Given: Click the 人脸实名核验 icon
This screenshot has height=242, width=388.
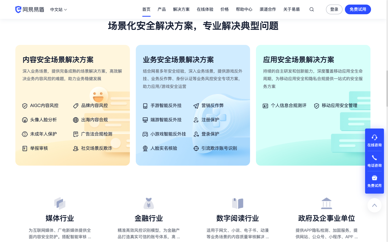Looking at the screenshot, I should [x=145, y=148].
